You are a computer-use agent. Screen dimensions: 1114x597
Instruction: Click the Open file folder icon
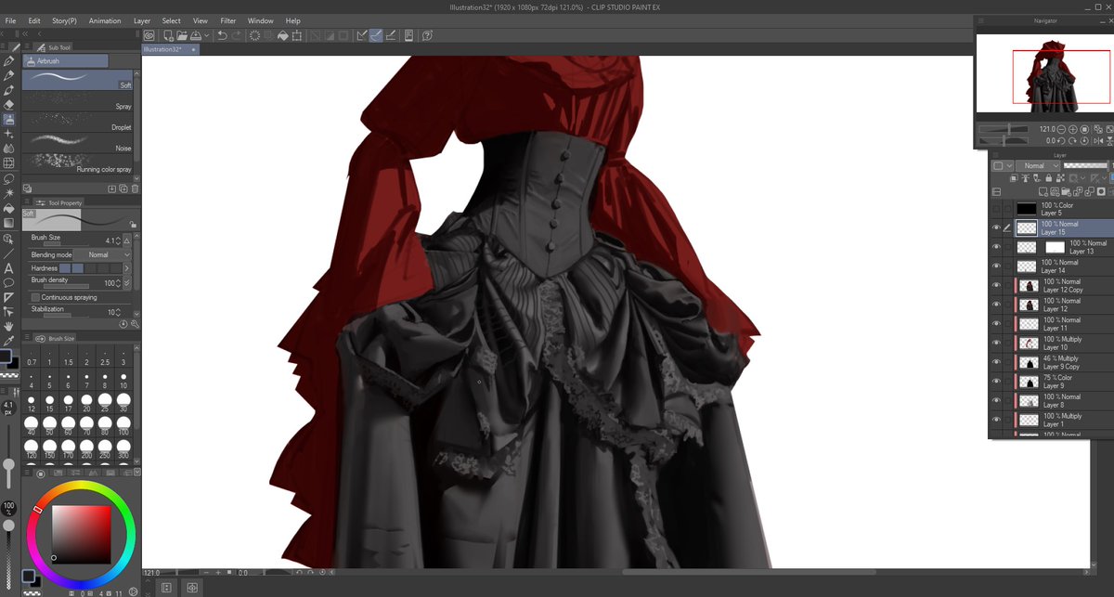coord(183,35)
